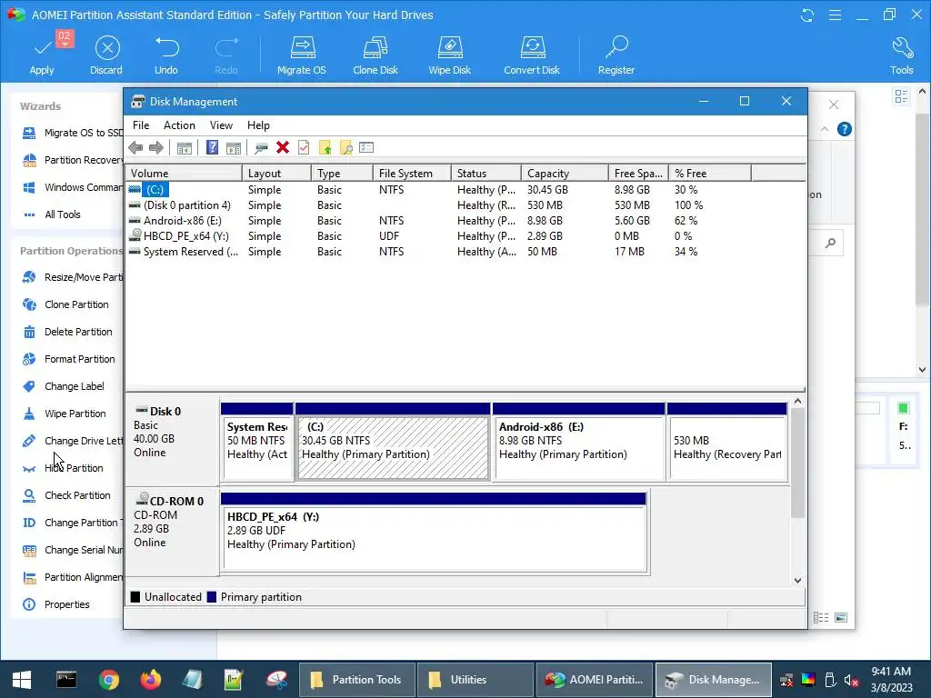The height and width of the screenshot is (698, 931).
Task: Select 530 MB Recovery partition block
Action: [x=727, y=442]
